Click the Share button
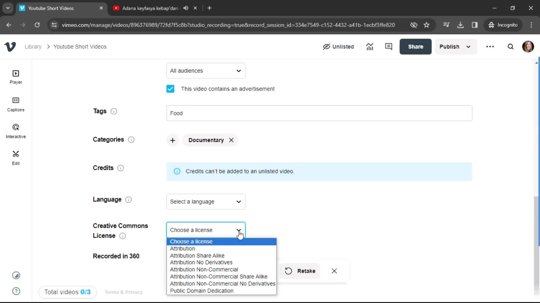Image resolution: width=540 pixels, height=303 pixels. pyautogui.click(x=416, y=47)
